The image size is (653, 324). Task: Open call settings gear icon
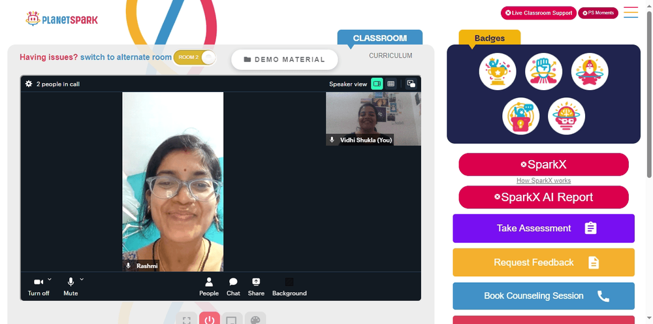(29, 84)
